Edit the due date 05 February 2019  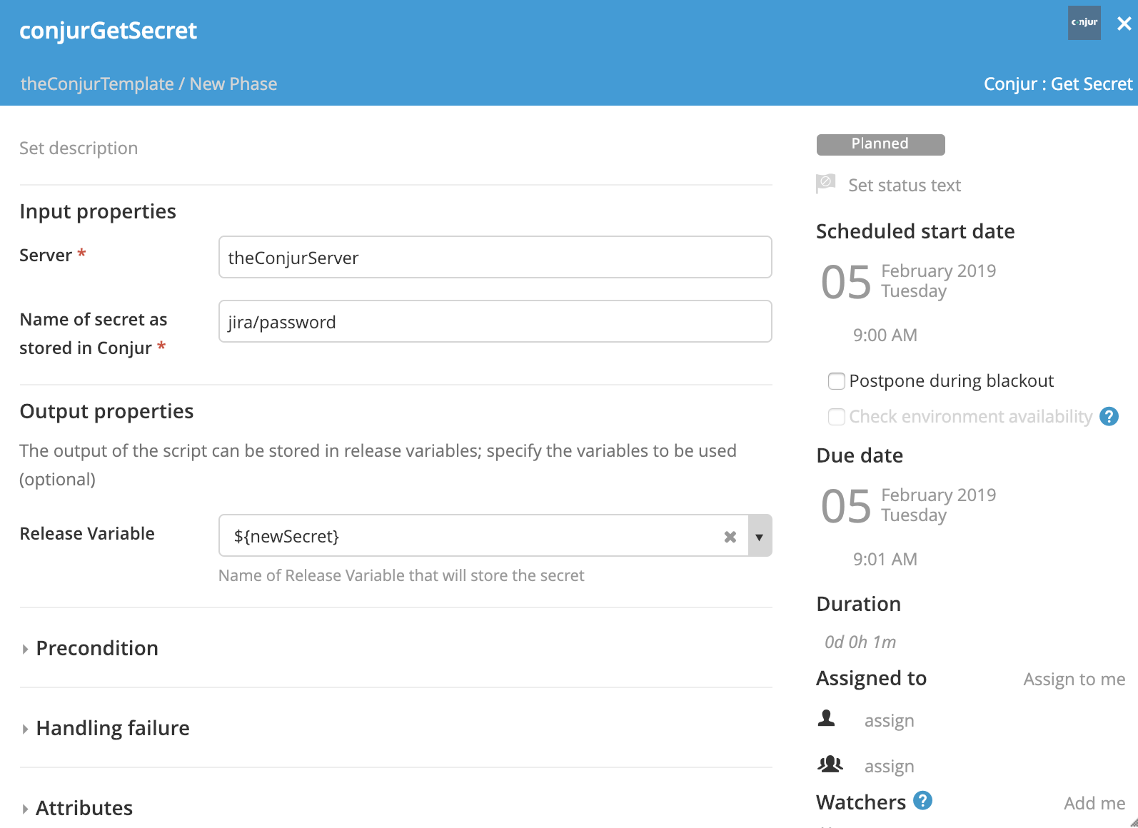point(908,505)
